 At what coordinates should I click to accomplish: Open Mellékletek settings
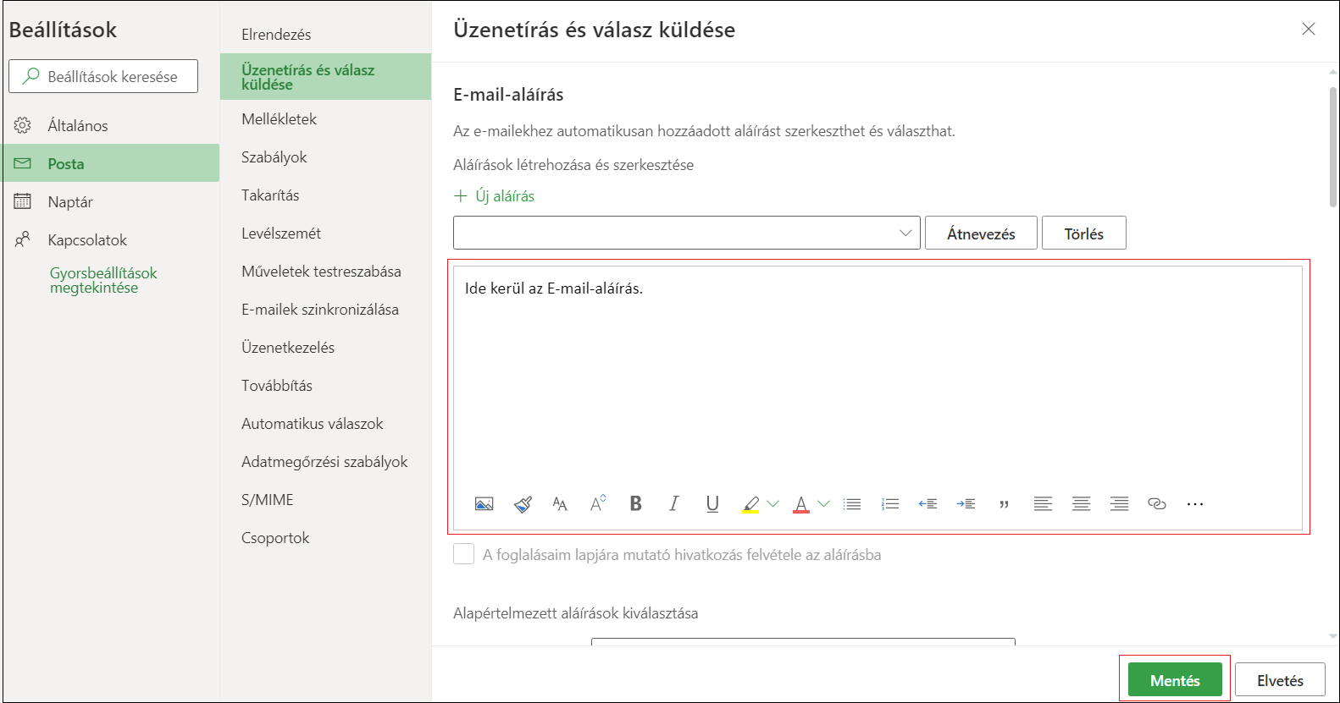pyautogui.click(x=279, y=119)
